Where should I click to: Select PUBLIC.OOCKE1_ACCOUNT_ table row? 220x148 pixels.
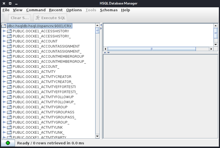click(36, 67)
